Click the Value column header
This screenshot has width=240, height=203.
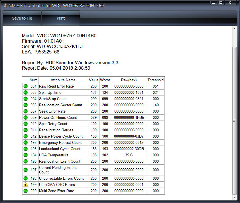(93, 80)
